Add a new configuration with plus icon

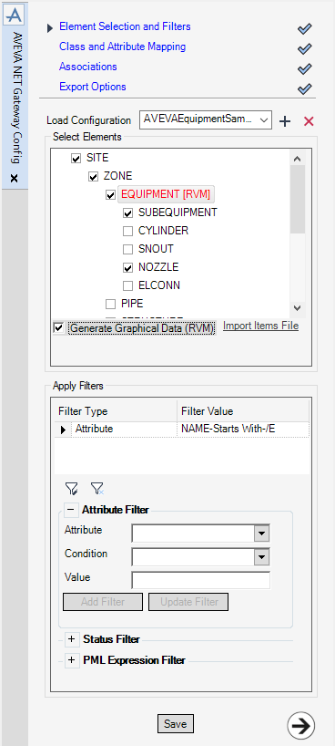click(x=285, y=122)
